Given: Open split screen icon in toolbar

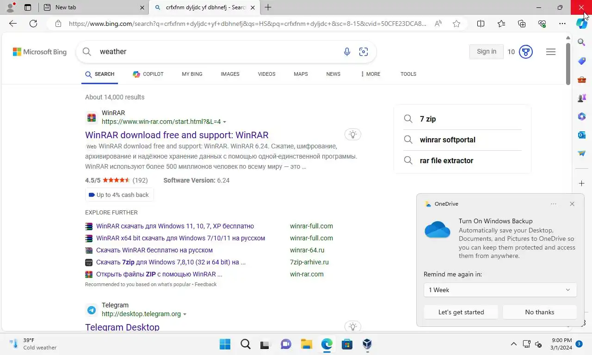Looking at the screenshot, I should (x=481, y=24).
